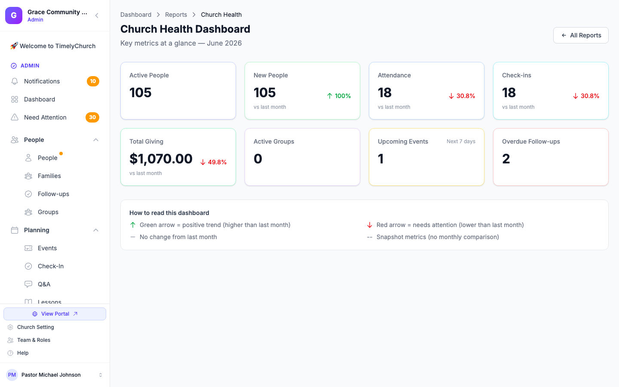The image size is (619, 387).
Task: Click the Attendance card
Action: [x=426, y=91]
